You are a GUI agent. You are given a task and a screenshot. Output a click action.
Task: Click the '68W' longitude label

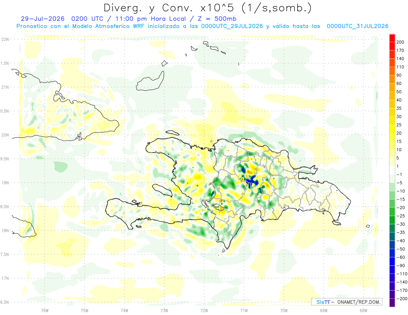pyautogui.click(x=363, y=310)
